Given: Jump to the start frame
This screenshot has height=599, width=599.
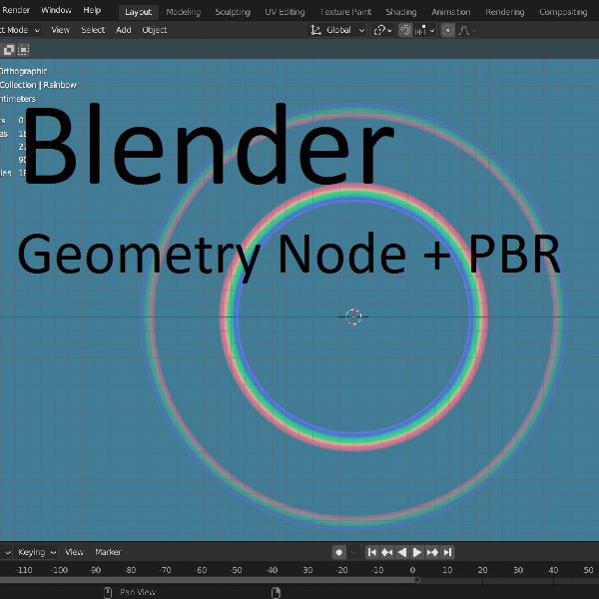Looking at the screenshot, I should pyautogui.click(x=371, y=552).
